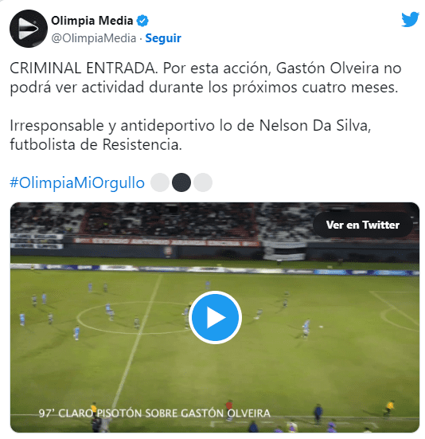Click the name Gastón Olveira in the tweet body
This screenshot has height=439, width=425.
[327, 68]
